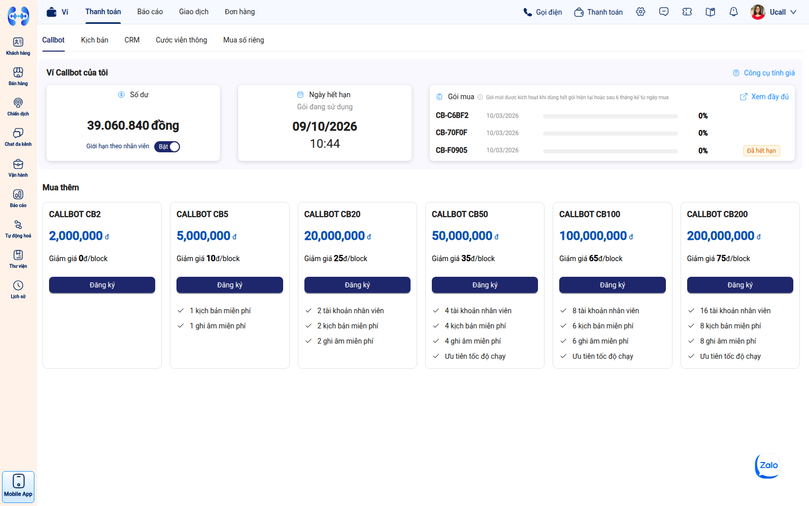Click the ticket icon in the header
This screenshot has width=809, height=506.
[x=687, y=12]
